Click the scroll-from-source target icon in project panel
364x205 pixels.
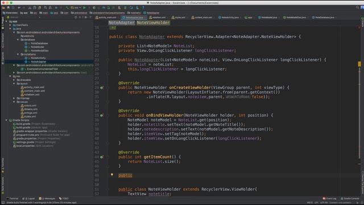click(76, 17)
